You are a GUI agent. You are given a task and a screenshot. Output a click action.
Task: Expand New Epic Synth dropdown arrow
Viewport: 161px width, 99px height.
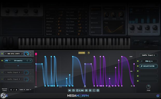6,54
